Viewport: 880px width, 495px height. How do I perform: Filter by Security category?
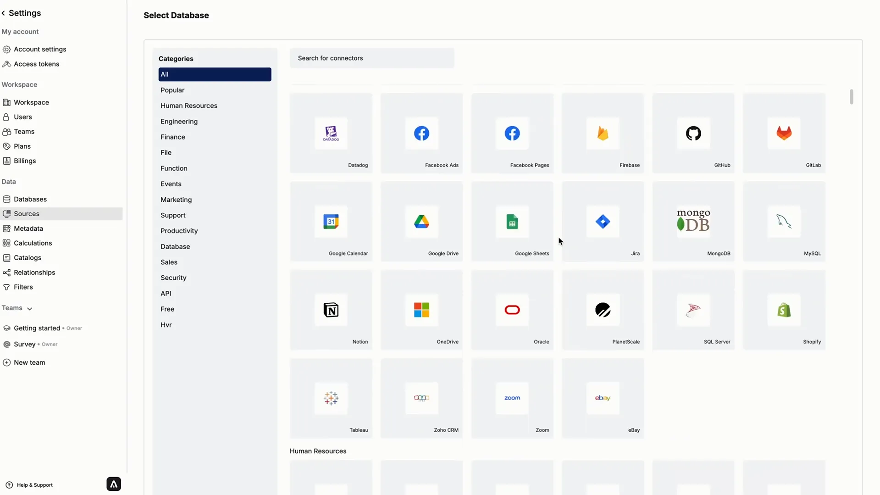173,278
